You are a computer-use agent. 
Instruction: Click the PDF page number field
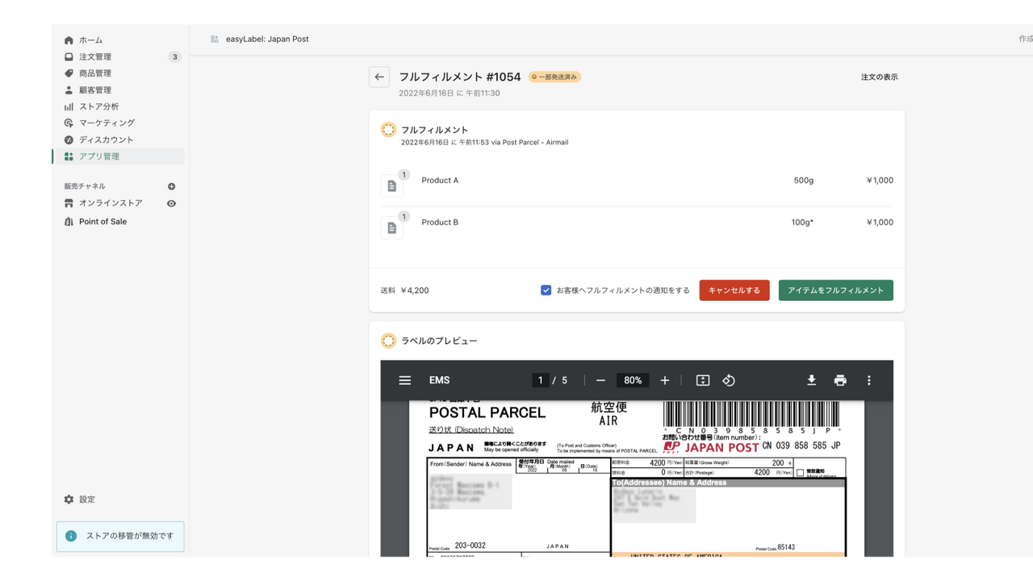click(541, 380)
